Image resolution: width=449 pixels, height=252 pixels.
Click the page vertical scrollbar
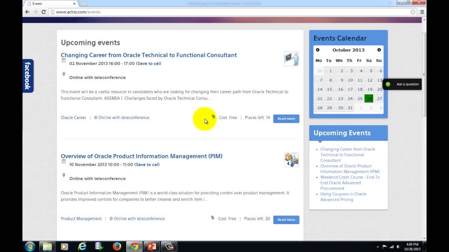click(x=424, y=75)
